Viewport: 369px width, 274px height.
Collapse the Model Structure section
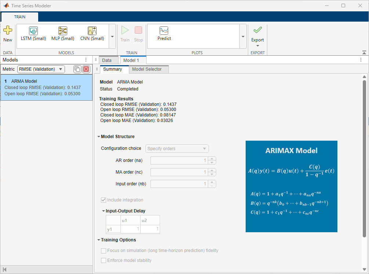tap(99, 137)
